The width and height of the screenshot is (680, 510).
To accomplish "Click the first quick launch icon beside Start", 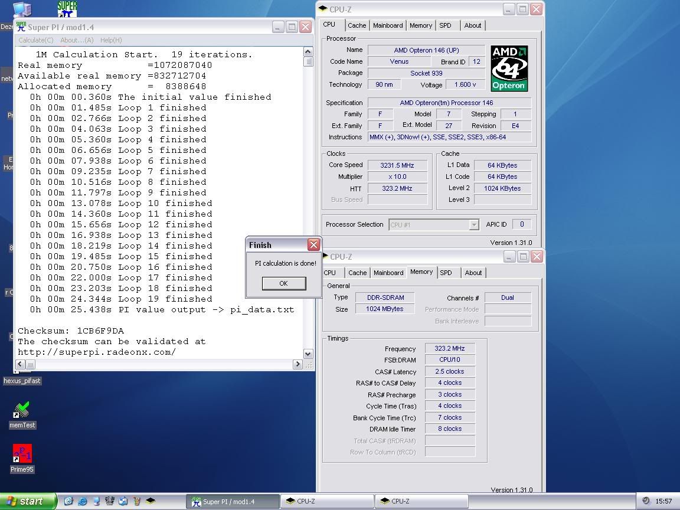I will [x=68, y=501].
